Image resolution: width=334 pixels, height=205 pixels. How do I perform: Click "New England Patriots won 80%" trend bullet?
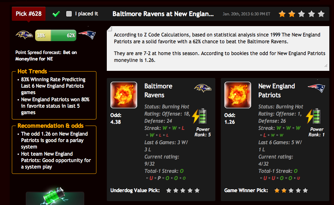[55, 106]
